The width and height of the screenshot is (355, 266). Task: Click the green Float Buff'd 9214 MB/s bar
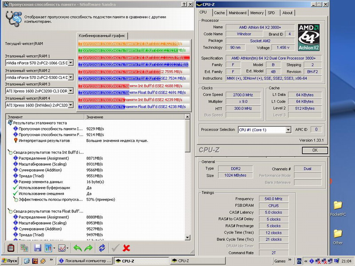[134, 50]
